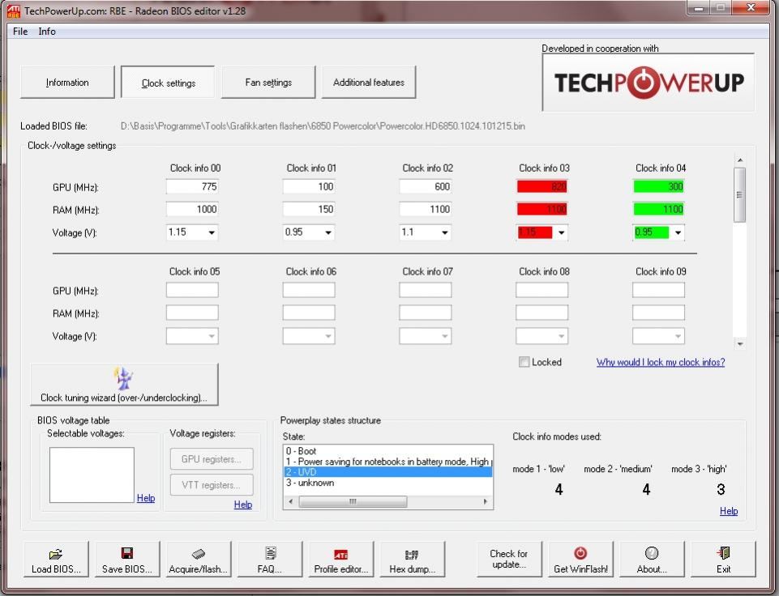Select '3 - unknown' state
Viewport: 779px width, 596px height.
[x=388, y=483]
